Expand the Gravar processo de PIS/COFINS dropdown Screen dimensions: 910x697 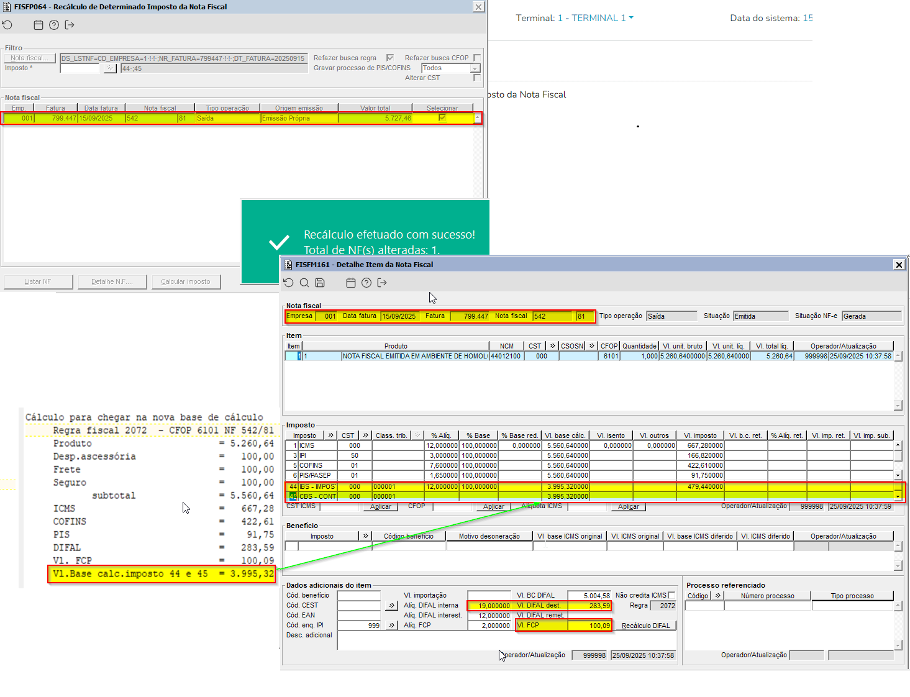click(x=475, y=68)
